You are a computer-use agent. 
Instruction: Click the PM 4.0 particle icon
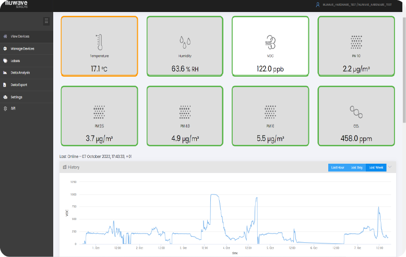(185, 112)
